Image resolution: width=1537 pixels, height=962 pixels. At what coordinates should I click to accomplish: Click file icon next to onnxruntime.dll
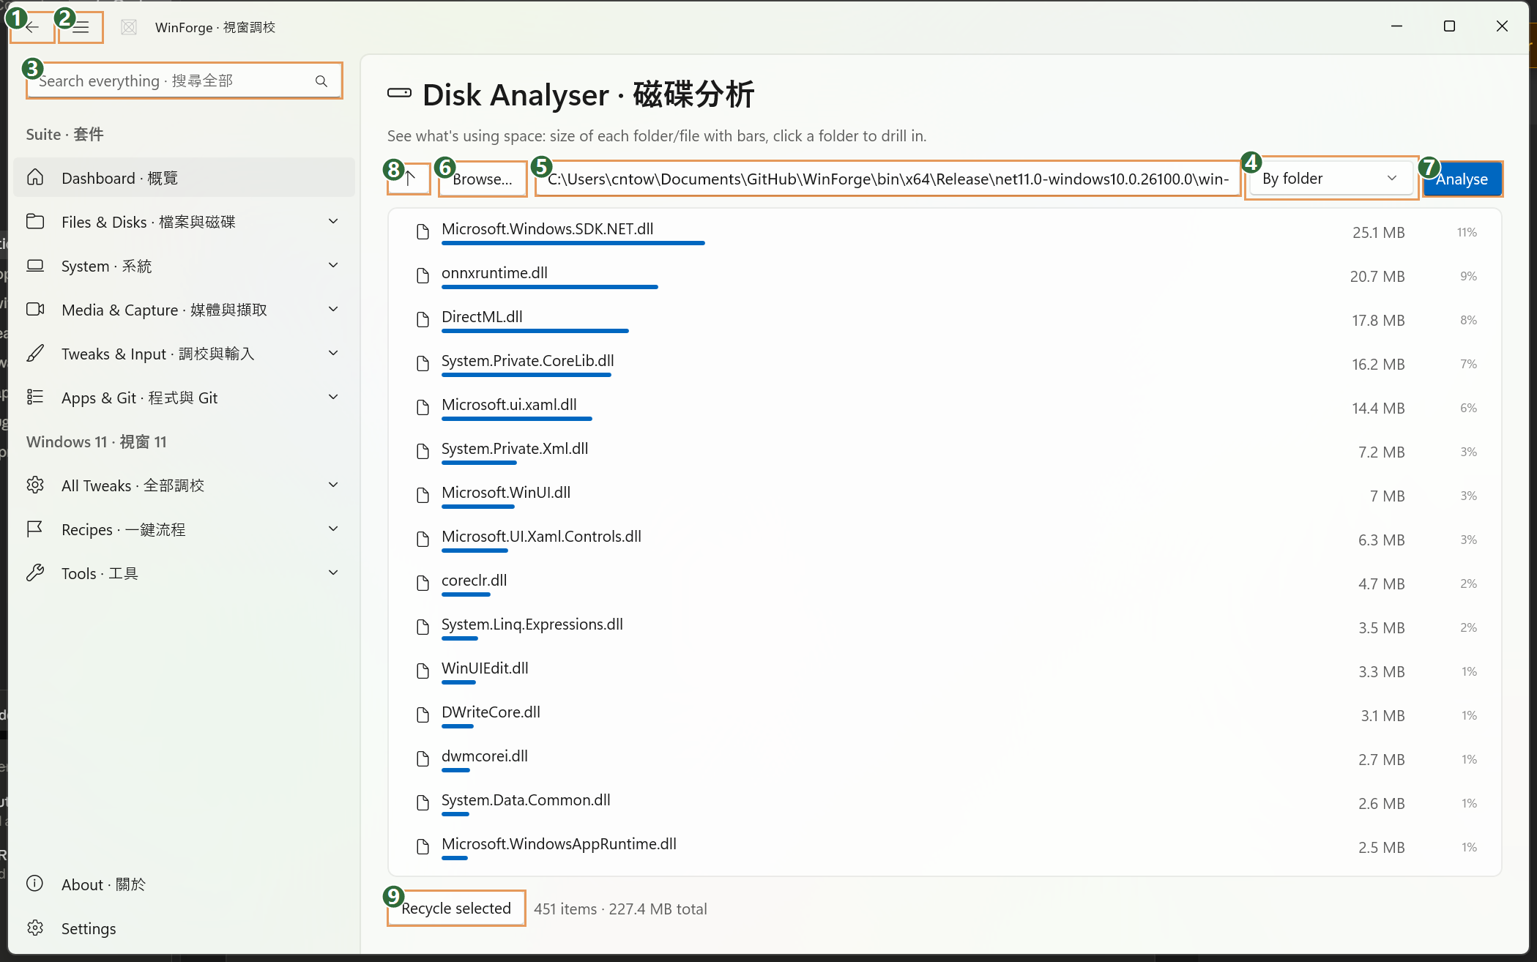point(423,276)
